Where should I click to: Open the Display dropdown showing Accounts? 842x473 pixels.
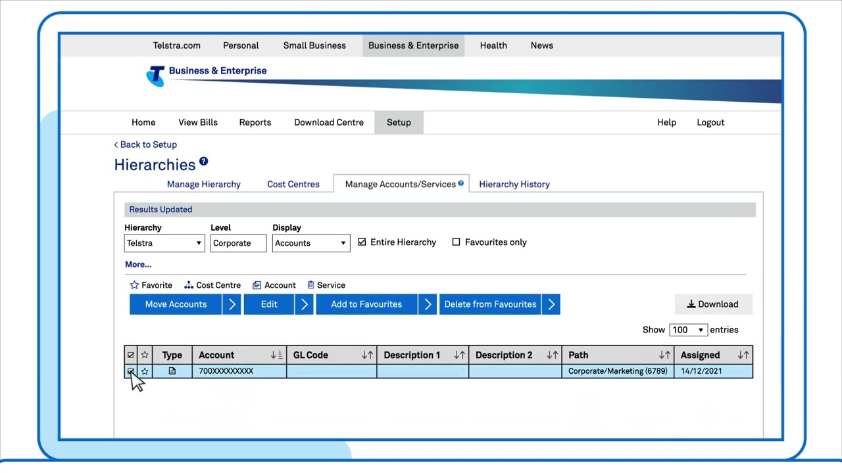(310, 243)
